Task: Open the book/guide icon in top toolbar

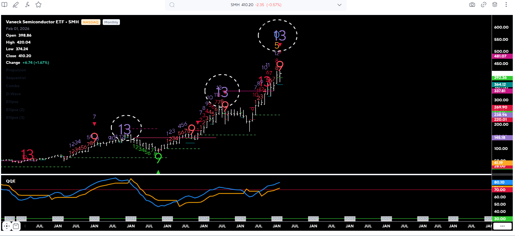Action: (x=4, y=5)
